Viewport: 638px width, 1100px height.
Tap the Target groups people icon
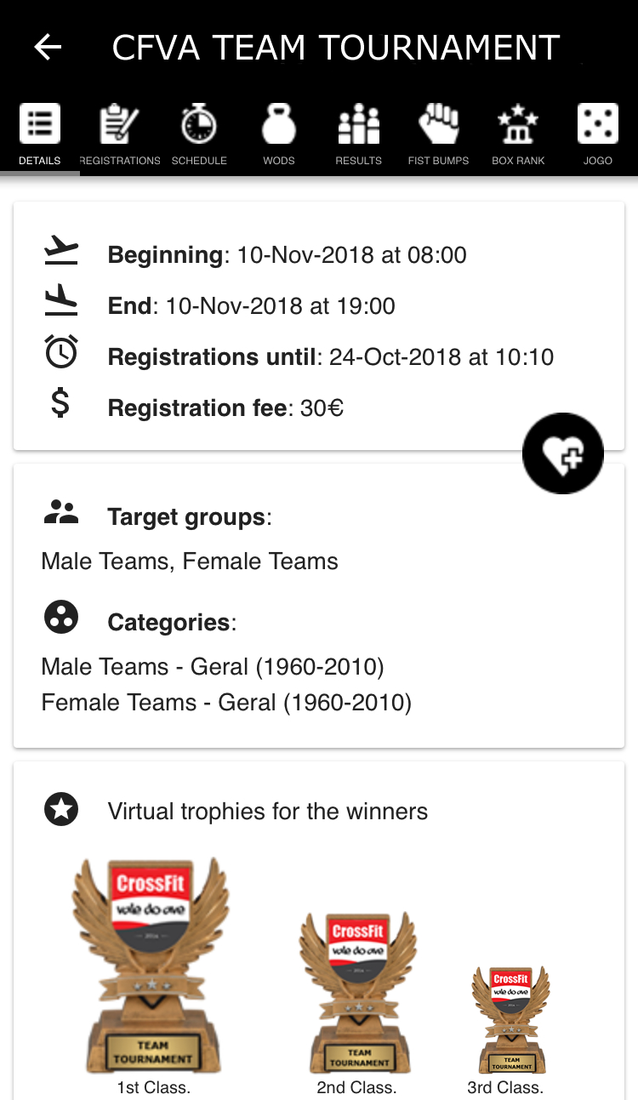61,513
